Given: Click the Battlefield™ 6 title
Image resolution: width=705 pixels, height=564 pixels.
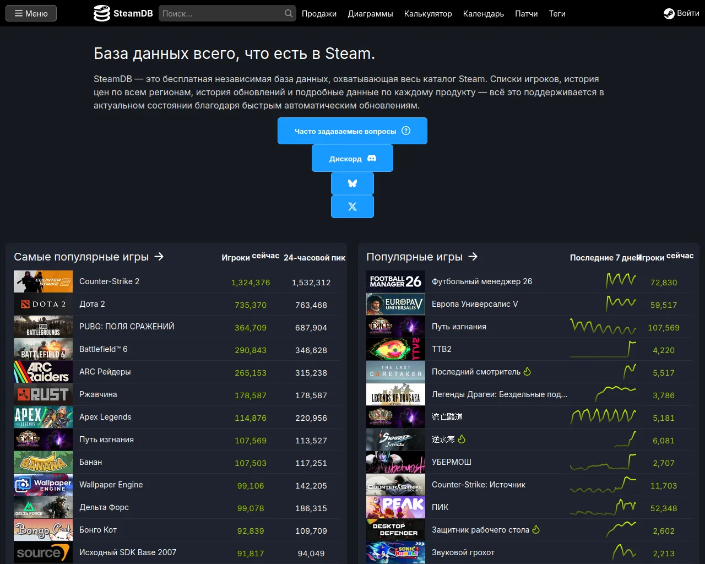Looking at the screenshot, I should (x=103, y=349).
